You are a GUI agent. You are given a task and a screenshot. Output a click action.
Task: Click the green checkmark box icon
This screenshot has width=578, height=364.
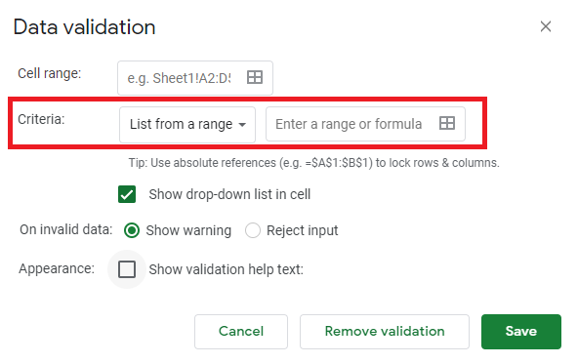point(127,194)
